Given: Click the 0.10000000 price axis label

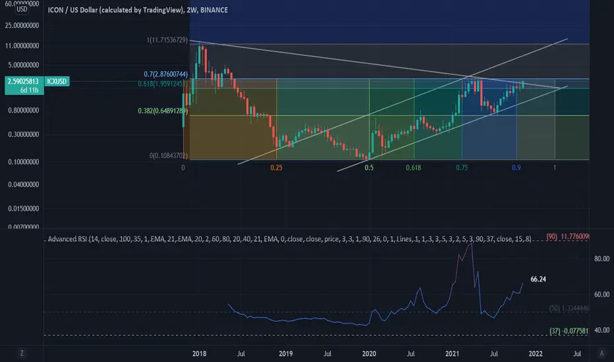Looking at the screenshot, I should point(24,162).
